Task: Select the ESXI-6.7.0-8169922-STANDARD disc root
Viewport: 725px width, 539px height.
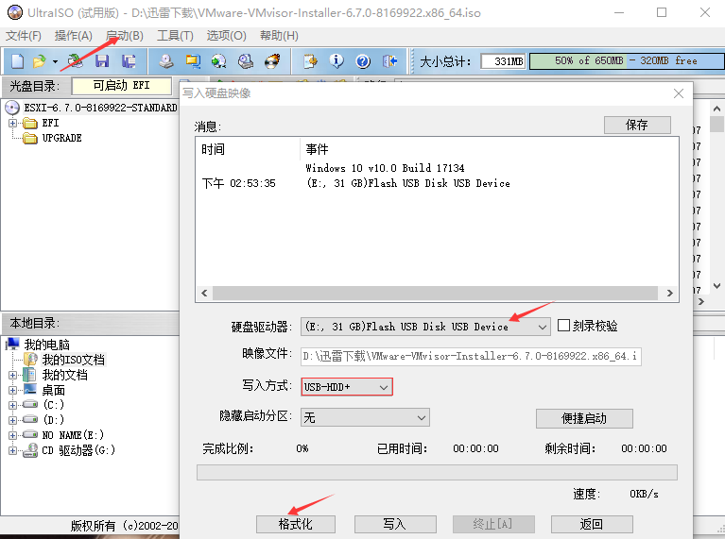Action: [x=100, y=108]
